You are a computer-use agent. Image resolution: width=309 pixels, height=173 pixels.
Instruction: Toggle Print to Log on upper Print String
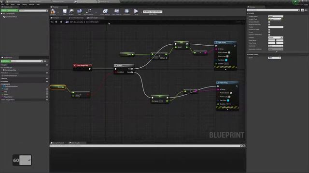coord(227,56)
